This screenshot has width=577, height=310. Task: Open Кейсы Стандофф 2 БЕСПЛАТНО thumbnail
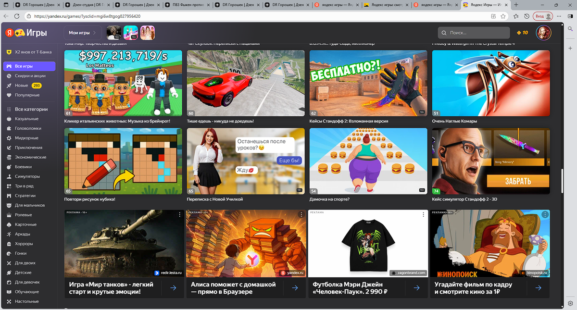(369, 84)
